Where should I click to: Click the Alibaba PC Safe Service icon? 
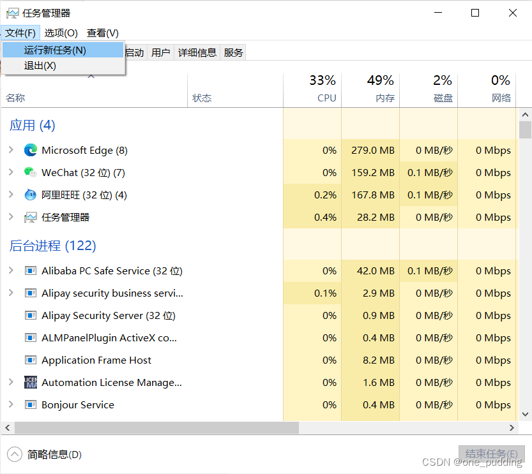[x=31, y=270]
